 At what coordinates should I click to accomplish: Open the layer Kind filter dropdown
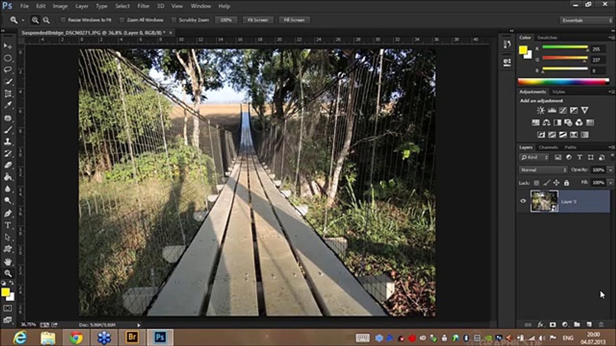[x=534, y=158]
